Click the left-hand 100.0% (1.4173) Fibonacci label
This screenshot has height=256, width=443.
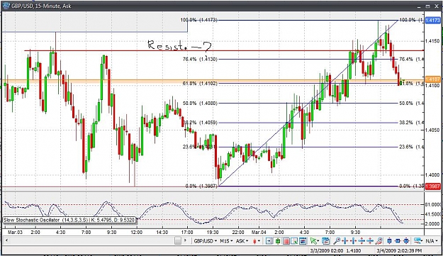pyautogui.click(x=199, y=20)
